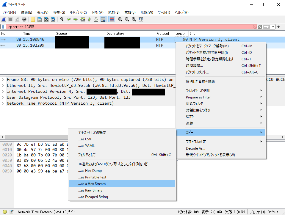Choose ...as Printable Text option
Screen dimensions: 285x215
(x=122, y=177)
